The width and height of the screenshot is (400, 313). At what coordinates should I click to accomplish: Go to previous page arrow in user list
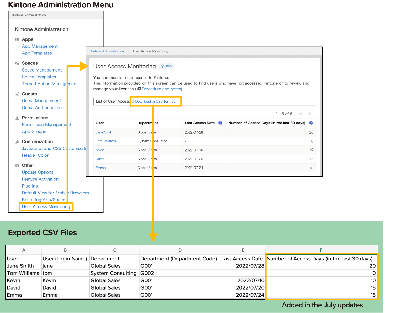pos(301,114)
